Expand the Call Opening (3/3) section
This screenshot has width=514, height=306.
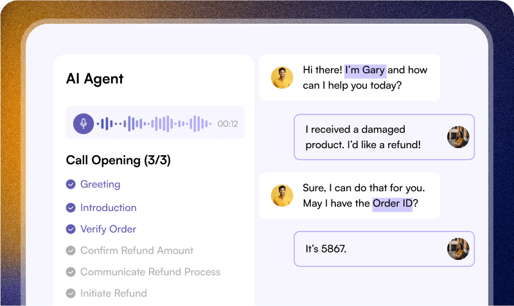click(118, 160)
